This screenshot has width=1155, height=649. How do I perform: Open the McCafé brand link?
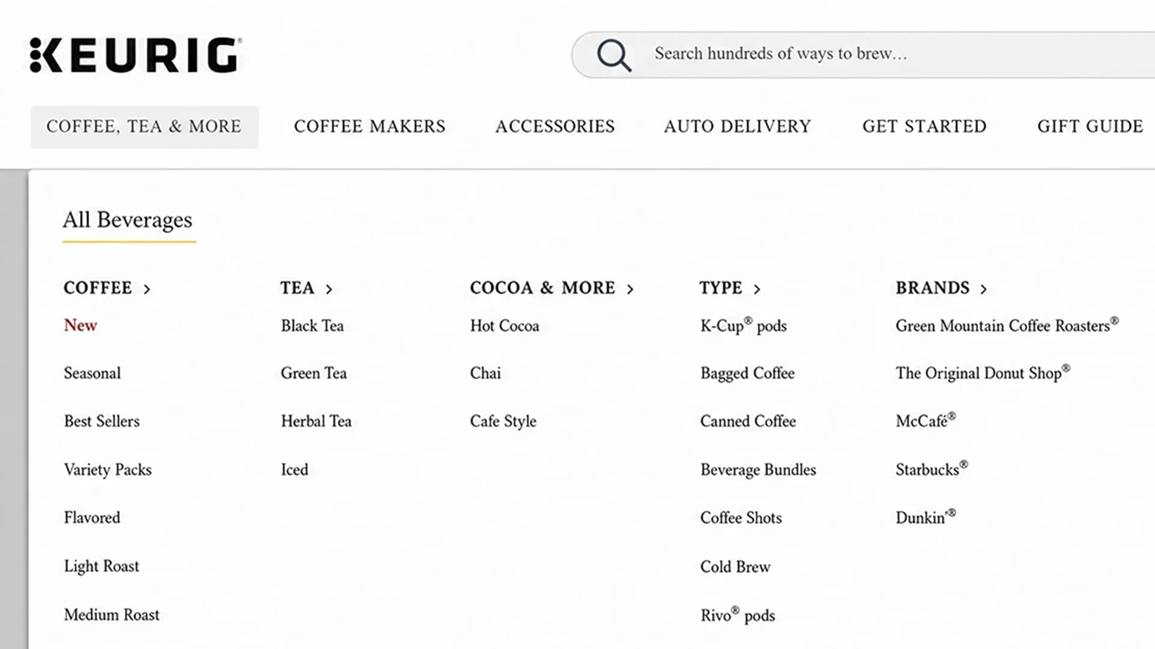926,420
